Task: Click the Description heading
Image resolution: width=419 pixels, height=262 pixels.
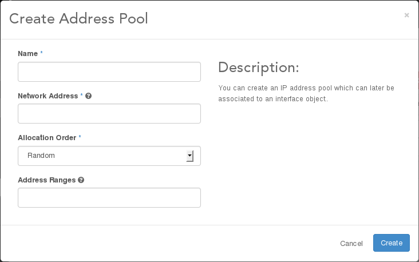Action: 258,68
